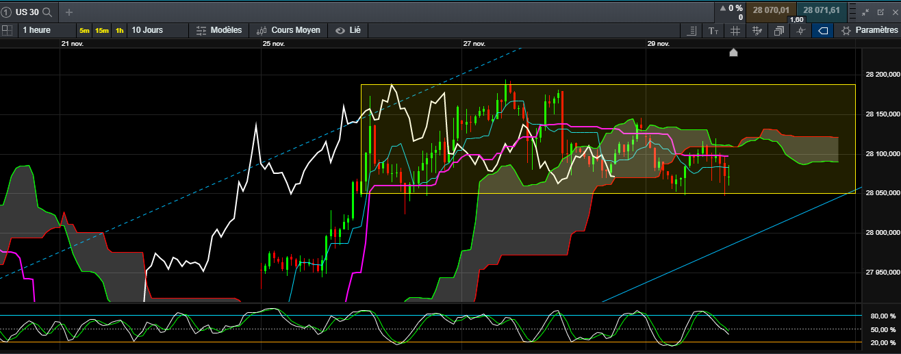Open Paramètres chart settings
Screen dimensions: 901x354
[869, 31]
